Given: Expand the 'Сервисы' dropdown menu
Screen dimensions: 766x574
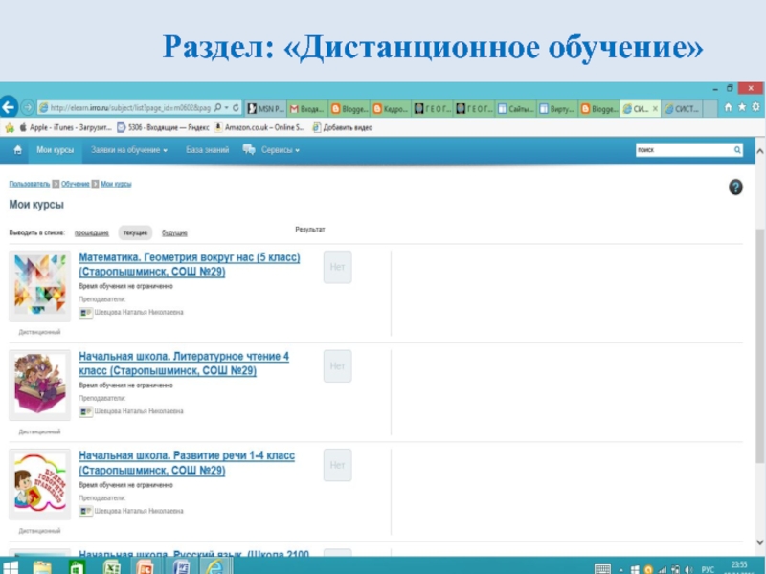Looking at the screenshot, I should coord(272,150).
